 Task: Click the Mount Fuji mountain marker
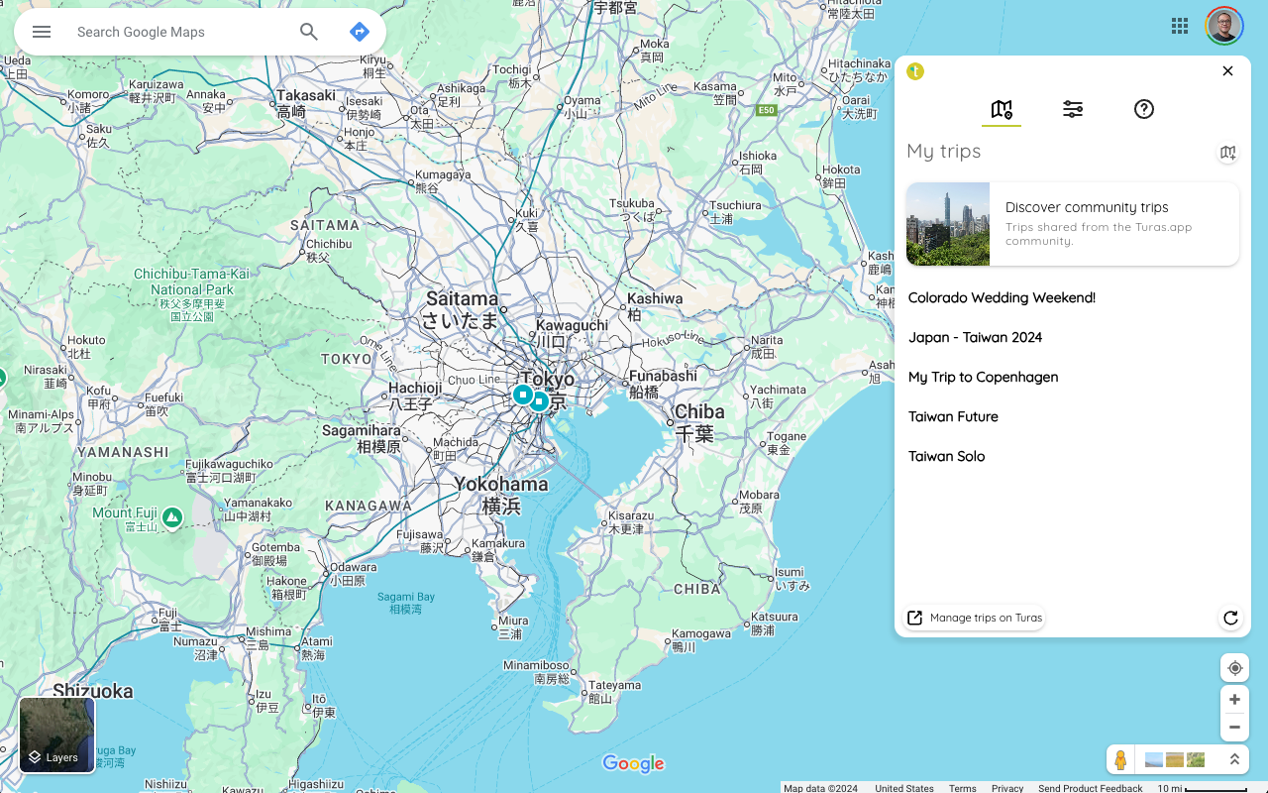click(172, 517)
